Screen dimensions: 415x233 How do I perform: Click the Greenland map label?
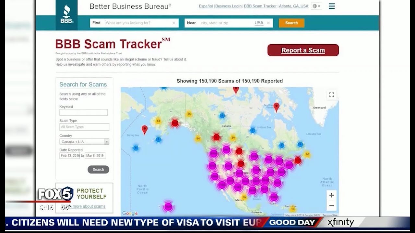coord(319,107)
